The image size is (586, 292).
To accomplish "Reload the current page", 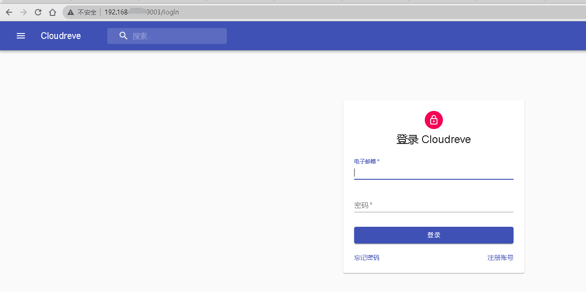I will [38, 12].
